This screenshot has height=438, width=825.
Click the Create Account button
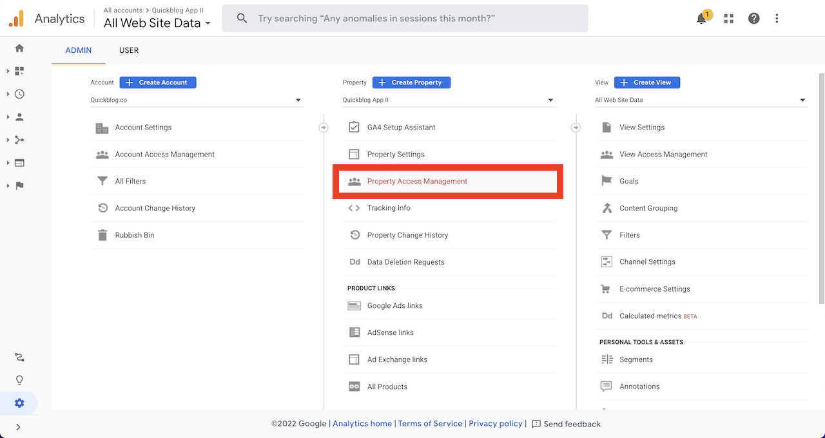[x=158, y=82]
